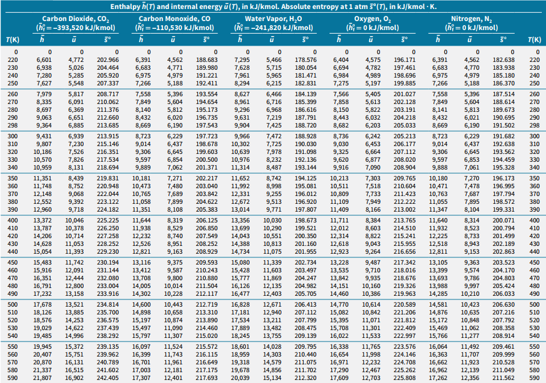Click oxygen entropy value 225.808

pyautogui.click(x=405, y=378)
